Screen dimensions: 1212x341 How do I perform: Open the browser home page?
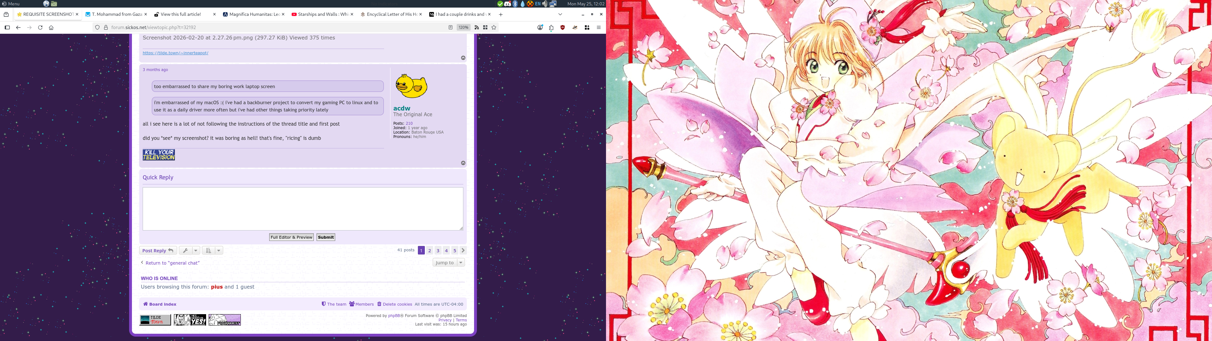tap(51, 27)
